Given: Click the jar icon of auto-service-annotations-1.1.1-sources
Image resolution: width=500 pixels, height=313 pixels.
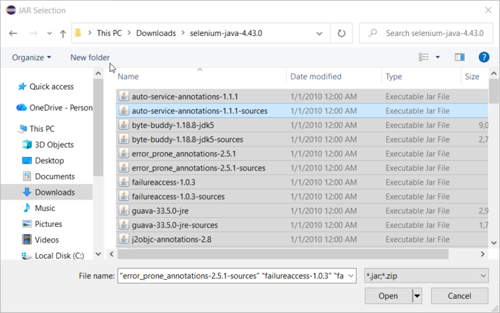Looking at the screenshot, I should tap(124, 111).
